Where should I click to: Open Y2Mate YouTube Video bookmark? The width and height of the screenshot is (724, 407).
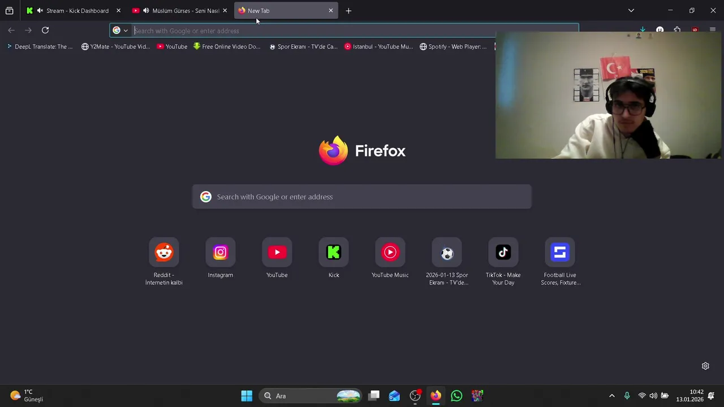tap(115, 46)
